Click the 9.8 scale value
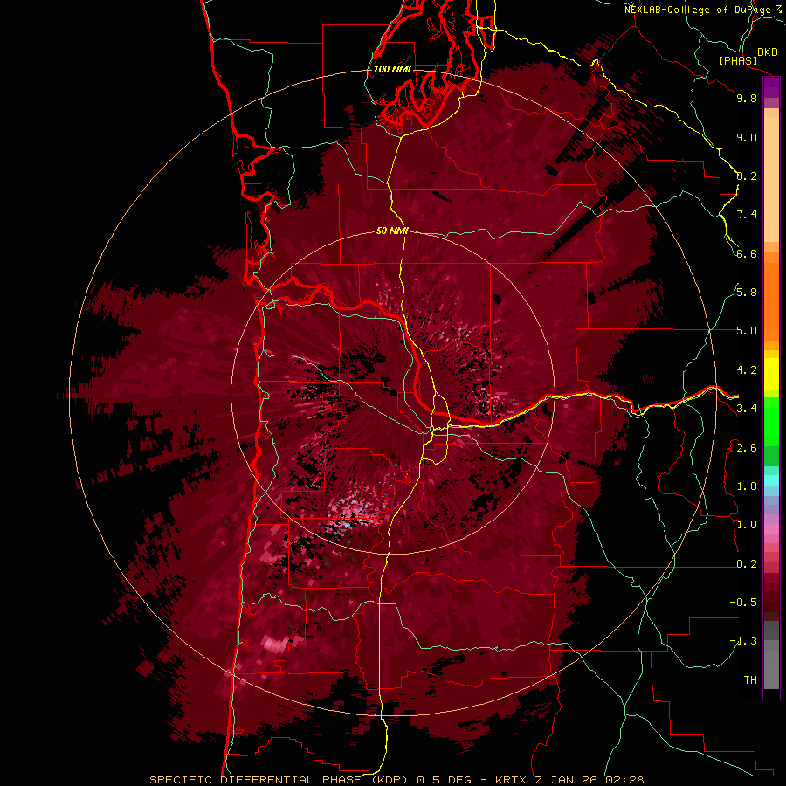Image resolution: width=786 pixels, height=786 pixels. [x=747, y=98]
